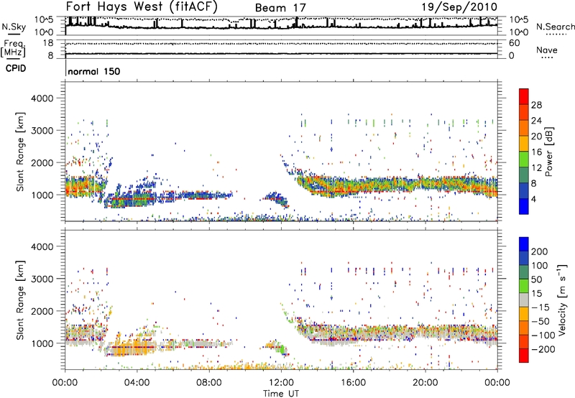The height and width of the screenshot is (398, 575).
Task: Select the "Beam 17" label
Action: [280, 8]
